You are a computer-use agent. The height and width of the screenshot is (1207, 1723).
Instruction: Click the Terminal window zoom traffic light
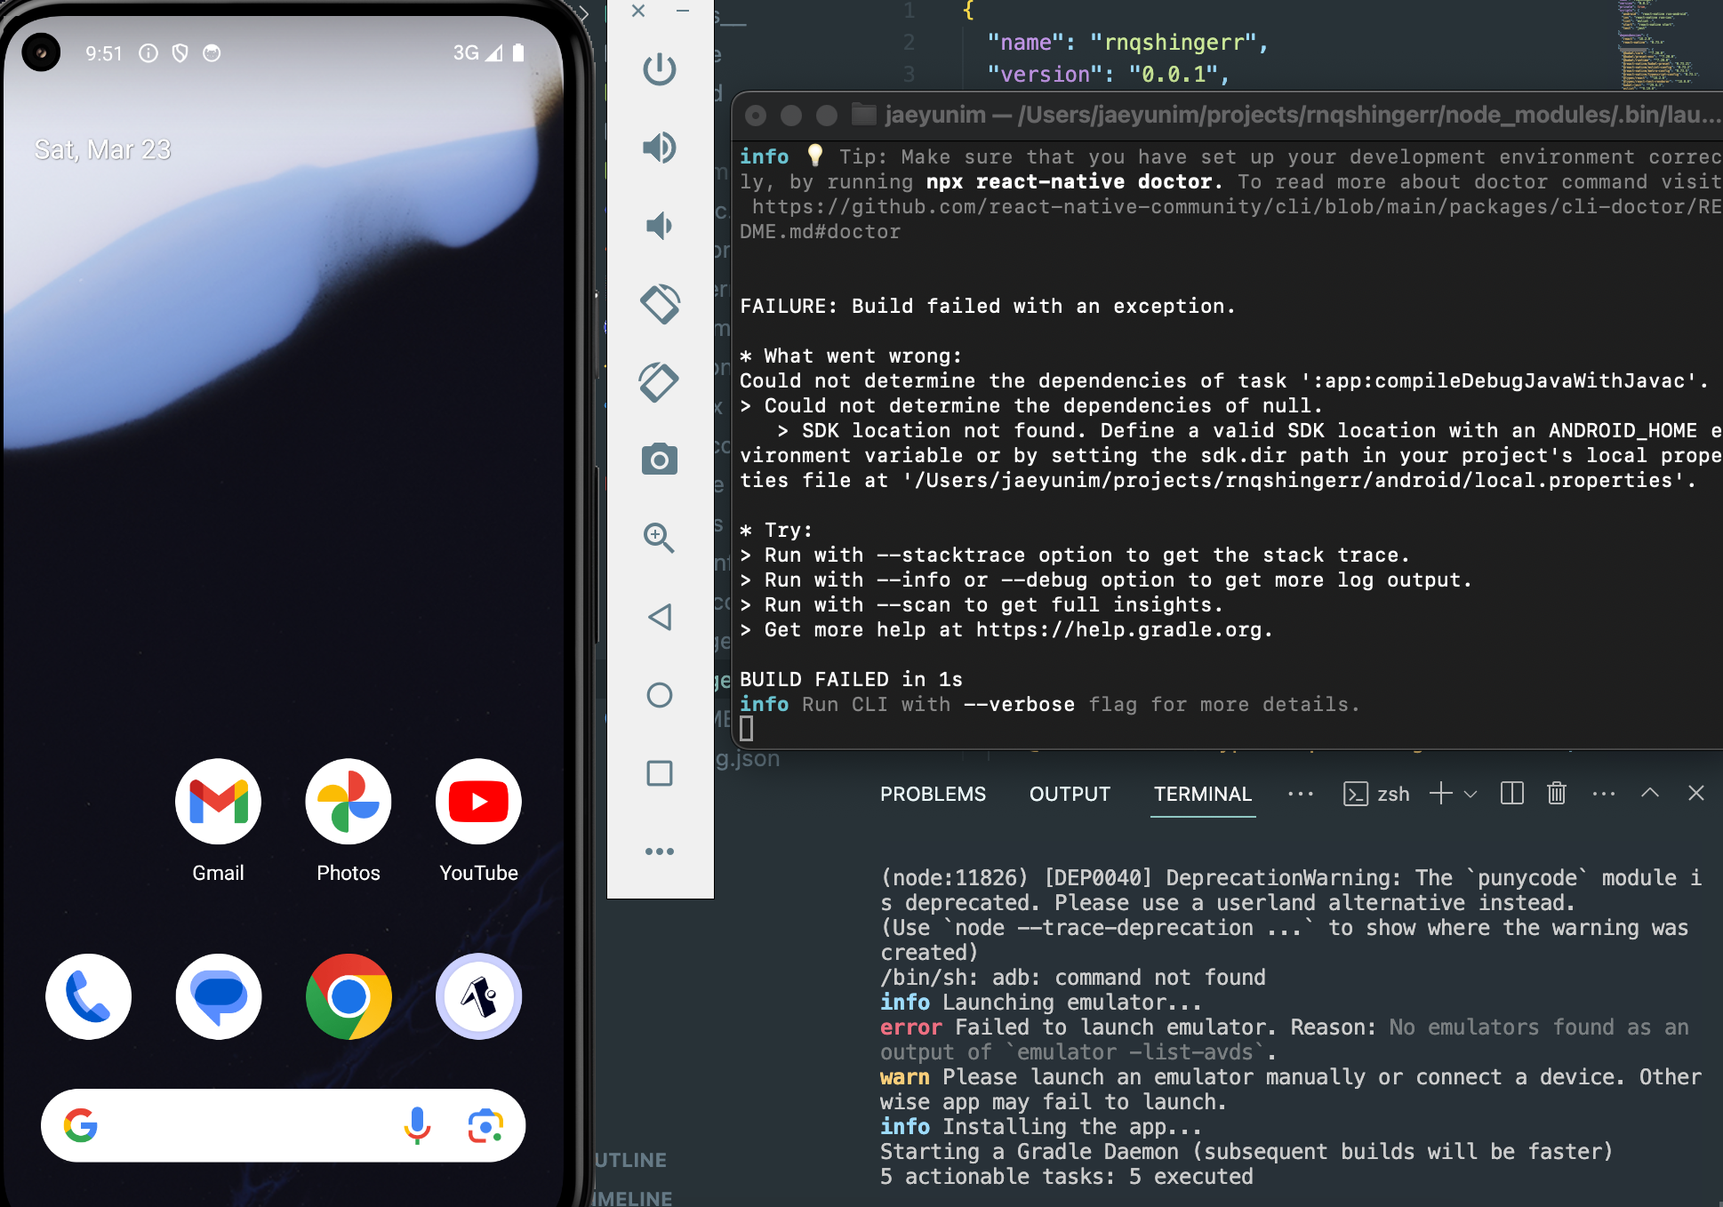(827, 116)
